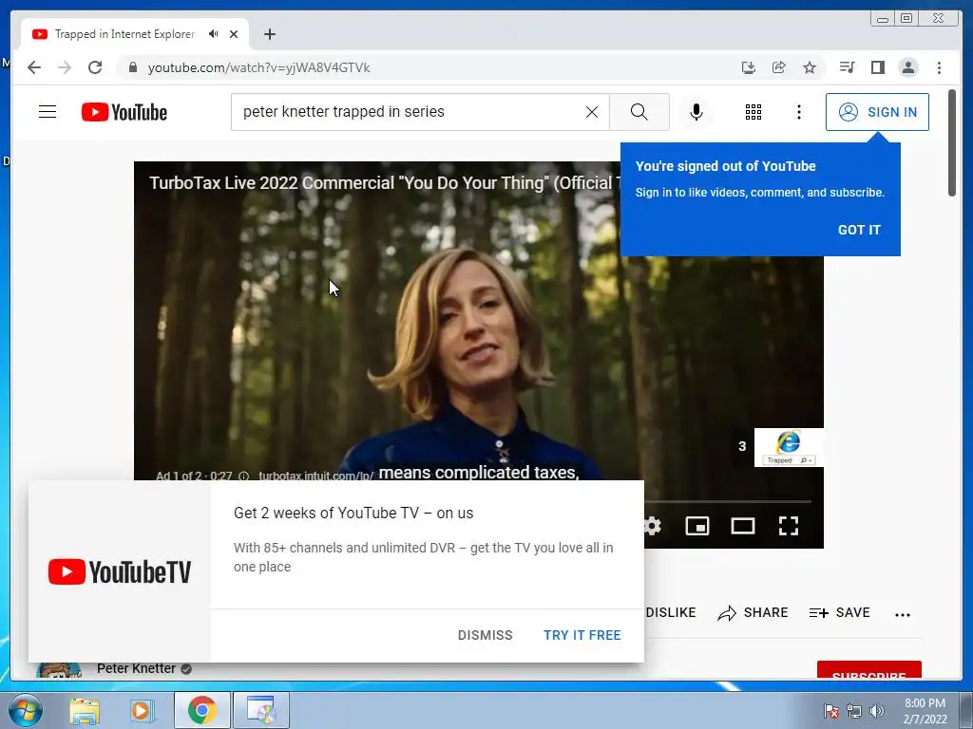This screenshot has height=729, width=973.
Task: Click TRY IT FREE for YouTube TV
Action: tap(582, 635)
